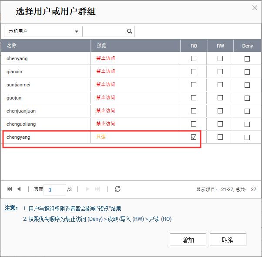This screenshot has width=262, height=257.
Task: Enable RO for guojun
Action: click(x=194, y=98)
